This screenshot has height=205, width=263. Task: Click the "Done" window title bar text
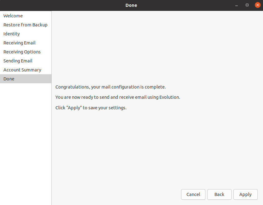[131, 5]
